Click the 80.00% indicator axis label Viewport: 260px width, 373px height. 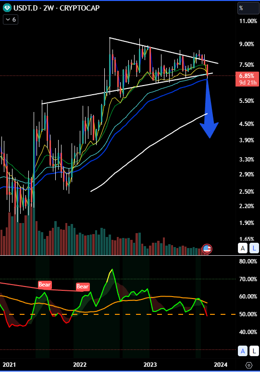point(248,261)
